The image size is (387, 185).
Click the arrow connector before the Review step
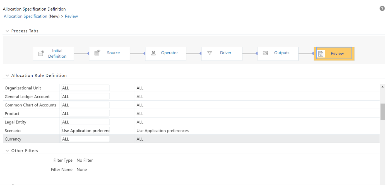[x=313, y=53]
